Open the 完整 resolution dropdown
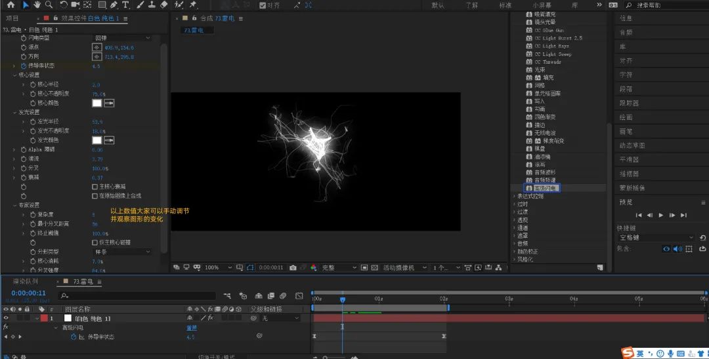 point(339,267)
